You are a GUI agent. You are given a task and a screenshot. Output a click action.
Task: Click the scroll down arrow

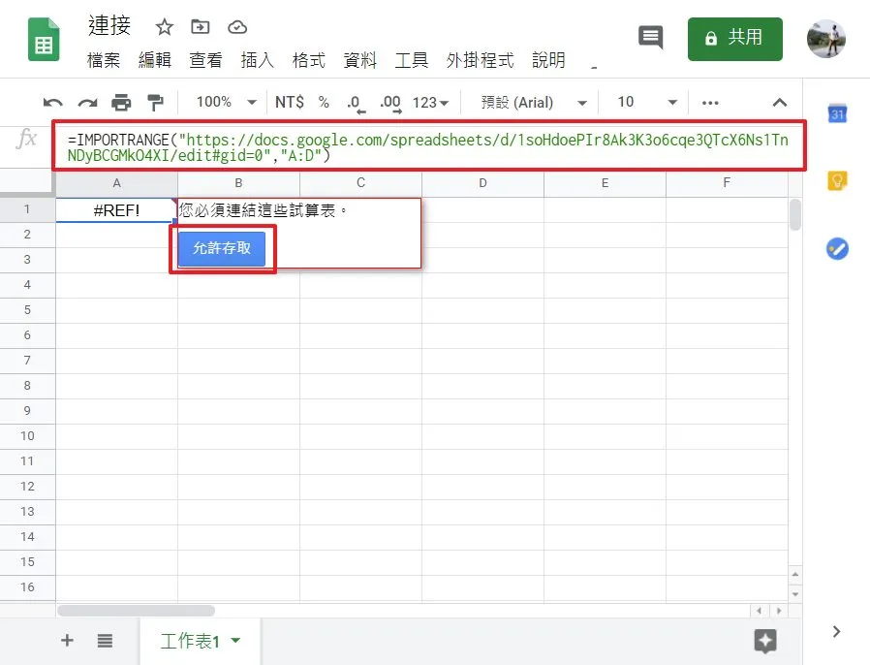pos(795,594)
